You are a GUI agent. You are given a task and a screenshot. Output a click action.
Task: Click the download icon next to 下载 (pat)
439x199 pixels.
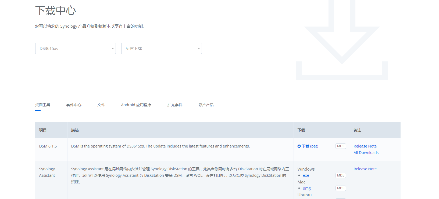(x=299, y=146)
